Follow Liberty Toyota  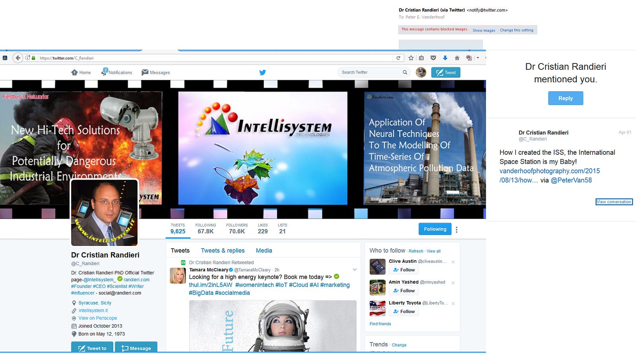[403, 311]
